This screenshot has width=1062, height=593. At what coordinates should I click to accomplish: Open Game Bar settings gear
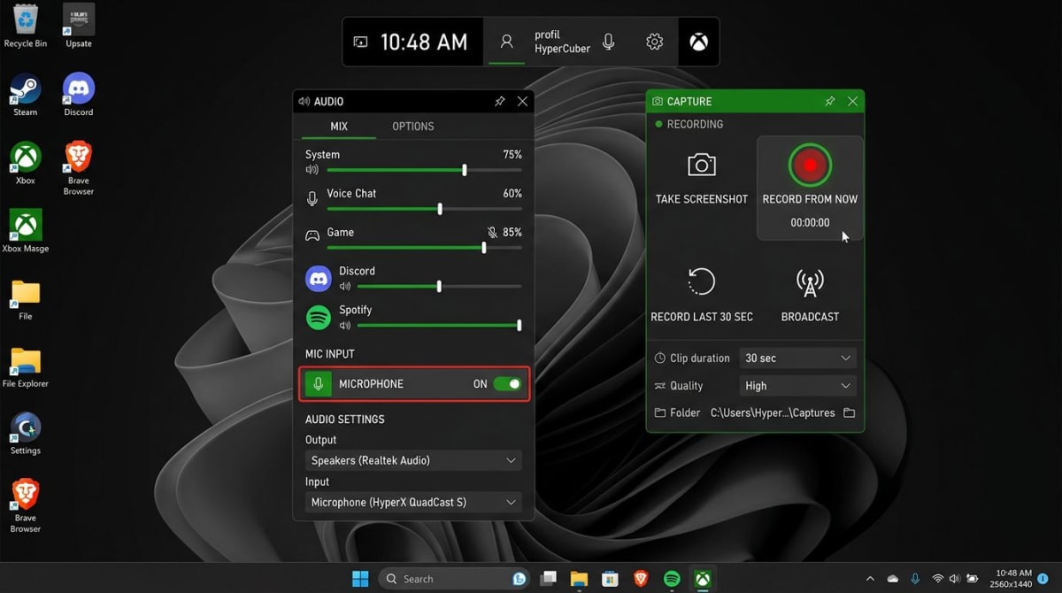[654, 41]
